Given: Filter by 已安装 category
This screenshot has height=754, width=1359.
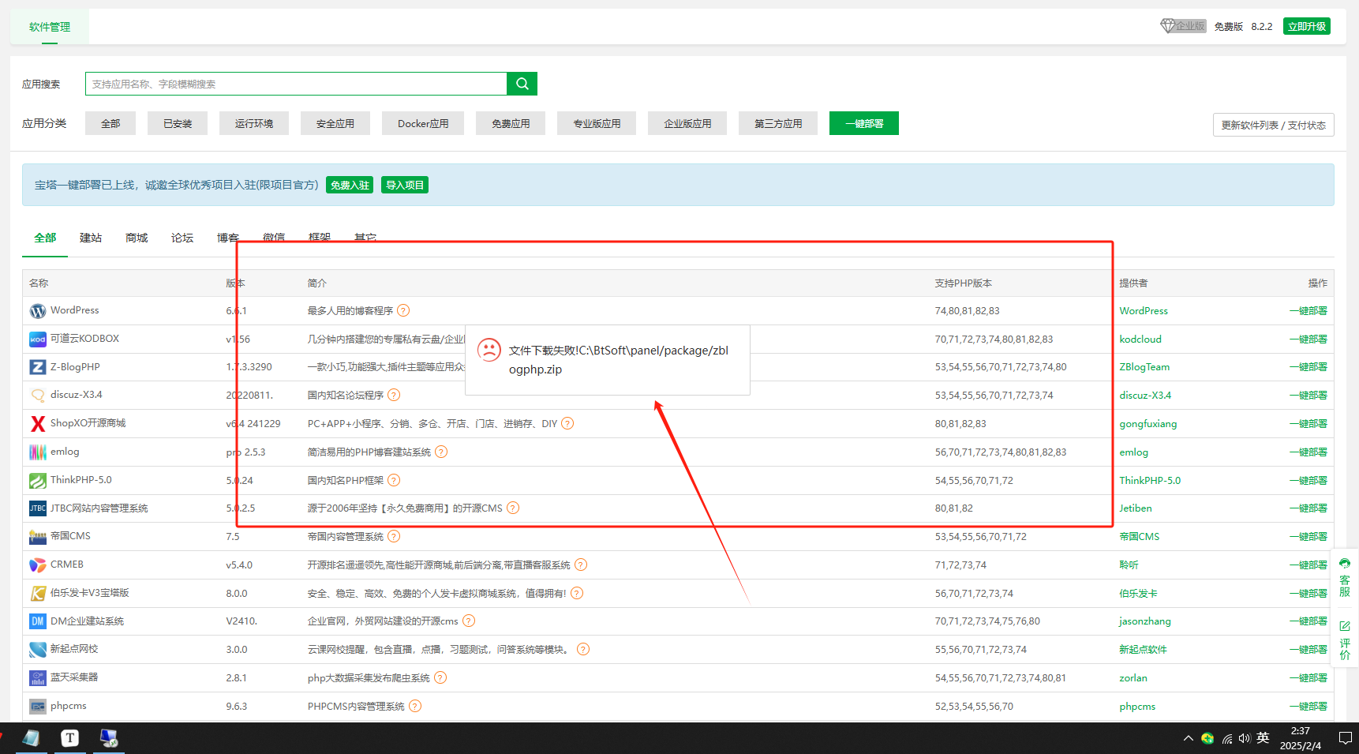Looking at the screenshot, I should [x=178, y=123].
